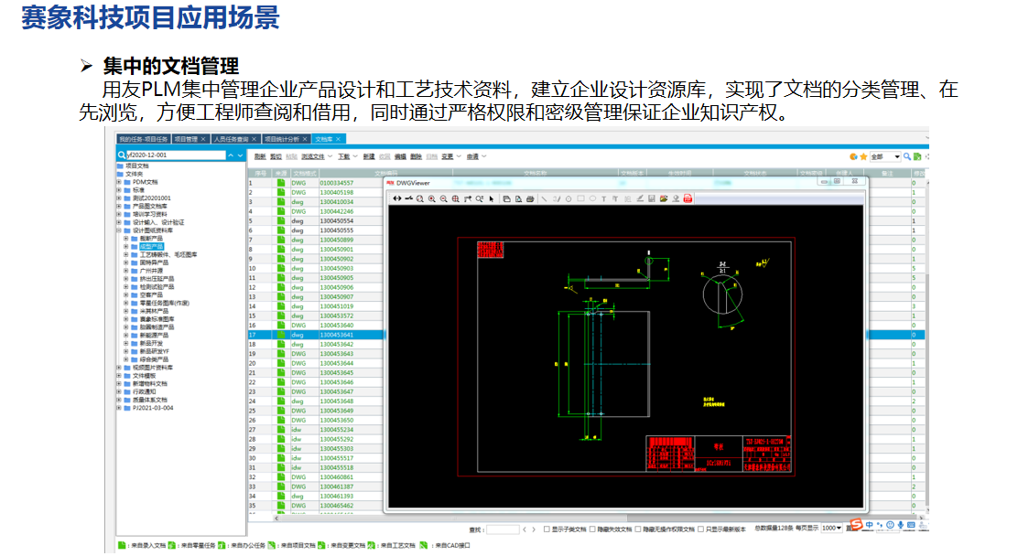Expand the PDM文档 tree node
The width and height of the screenshot is (1029, 556).
(118, 182)
